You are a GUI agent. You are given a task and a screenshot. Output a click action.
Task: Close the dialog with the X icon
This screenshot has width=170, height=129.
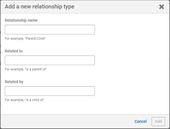click(162, 7)
